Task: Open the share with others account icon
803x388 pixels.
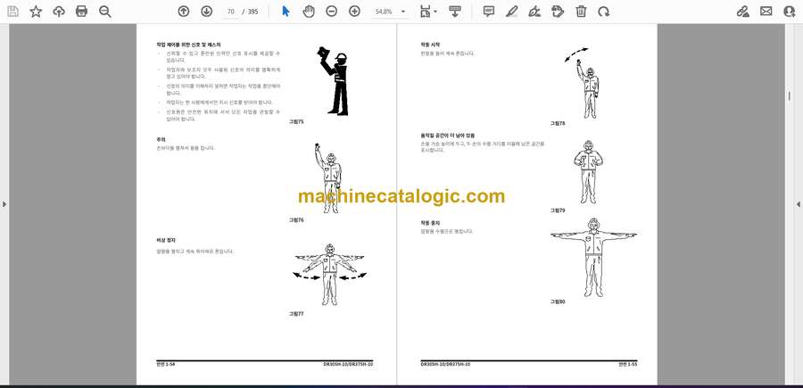Action: pos(790,12)
